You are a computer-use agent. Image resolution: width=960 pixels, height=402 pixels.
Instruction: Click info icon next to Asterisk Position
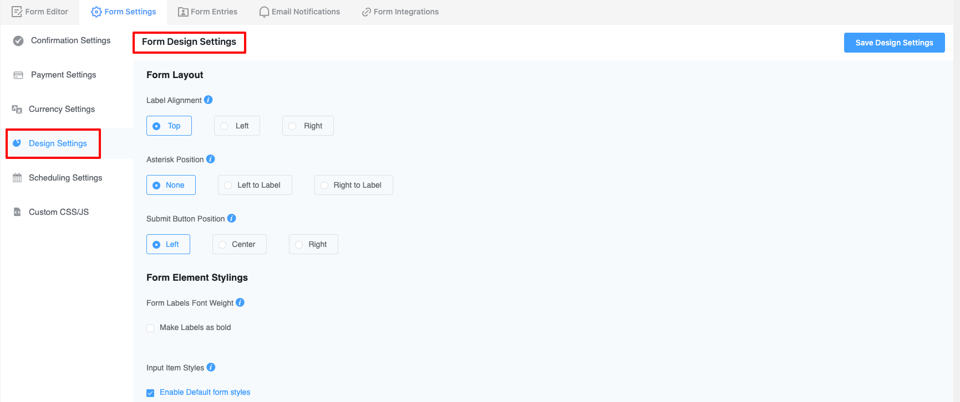(x=211, y=159)
